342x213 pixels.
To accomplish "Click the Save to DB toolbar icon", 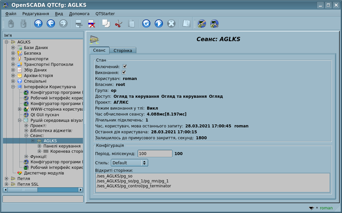I will click(x=23, y=23).
